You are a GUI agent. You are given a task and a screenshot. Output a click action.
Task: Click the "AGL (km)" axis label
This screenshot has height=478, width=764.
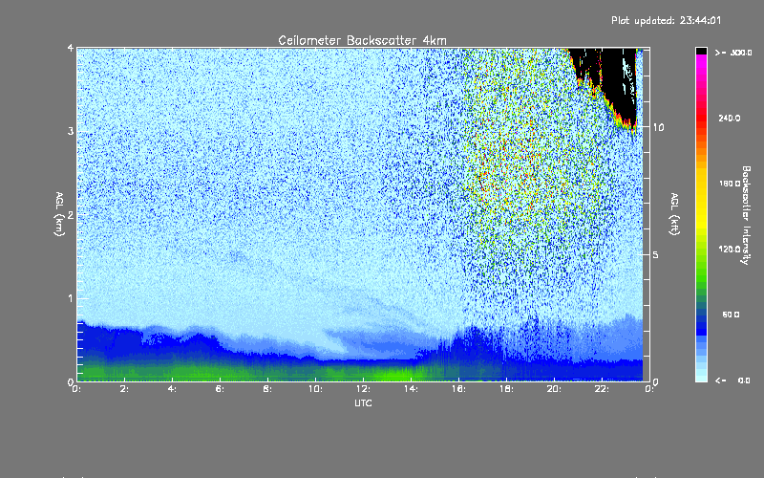[59, 214]
